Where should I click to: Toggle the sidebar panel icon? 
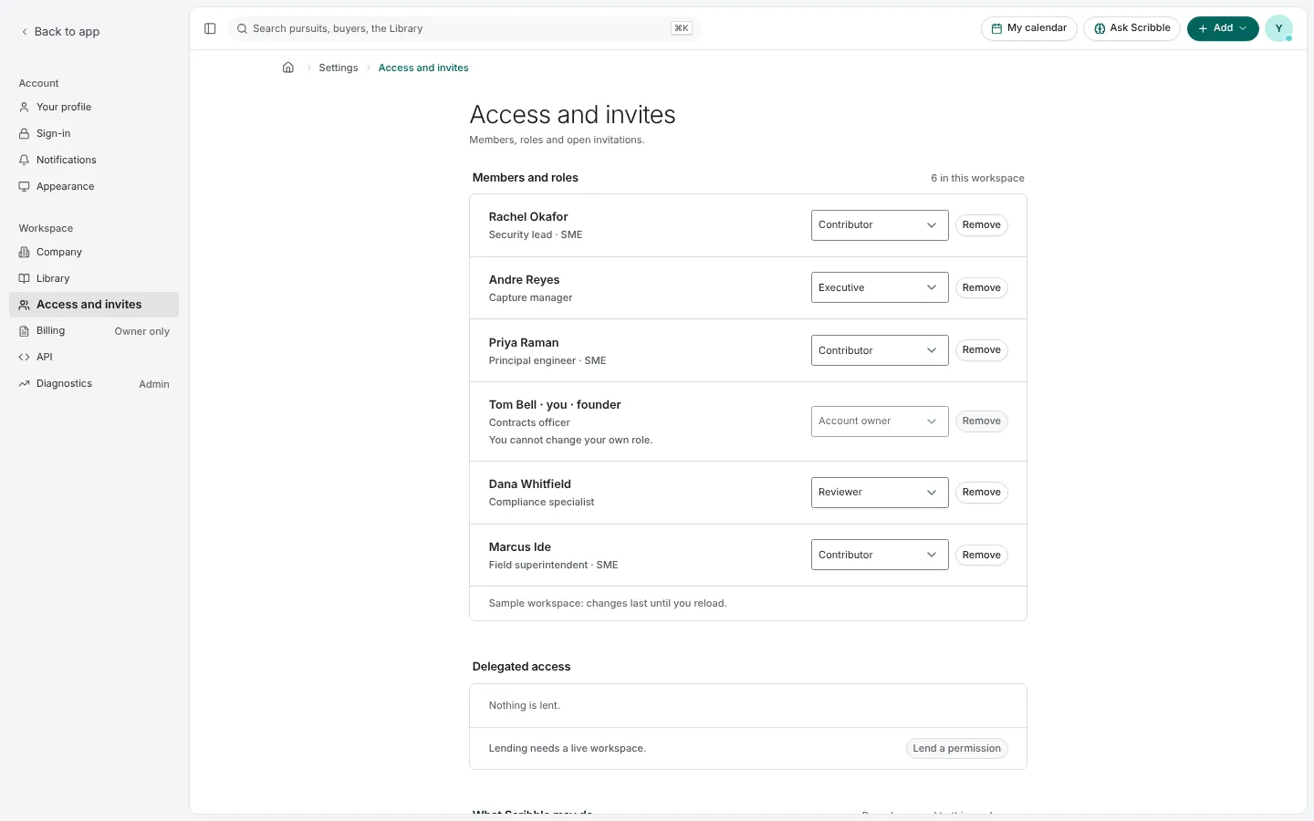(210, 28)
